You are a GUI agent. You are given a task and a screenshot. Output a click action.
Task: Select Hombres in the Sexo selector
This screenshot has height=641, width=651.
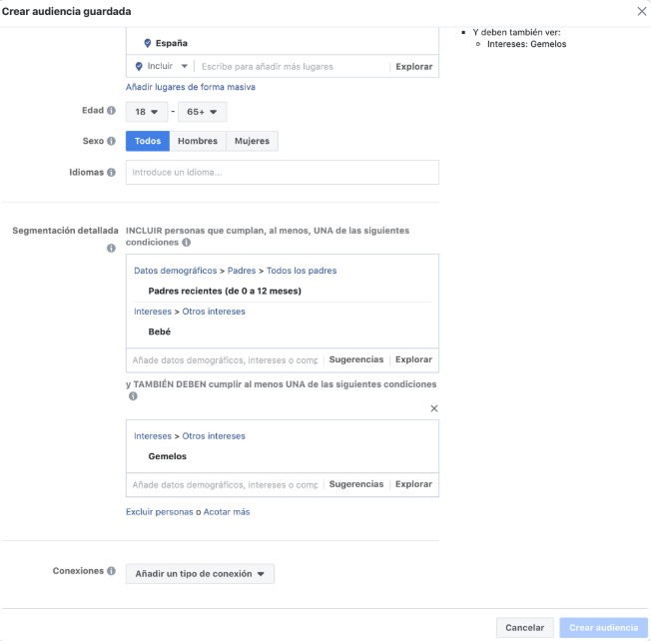tap(198, 142)
